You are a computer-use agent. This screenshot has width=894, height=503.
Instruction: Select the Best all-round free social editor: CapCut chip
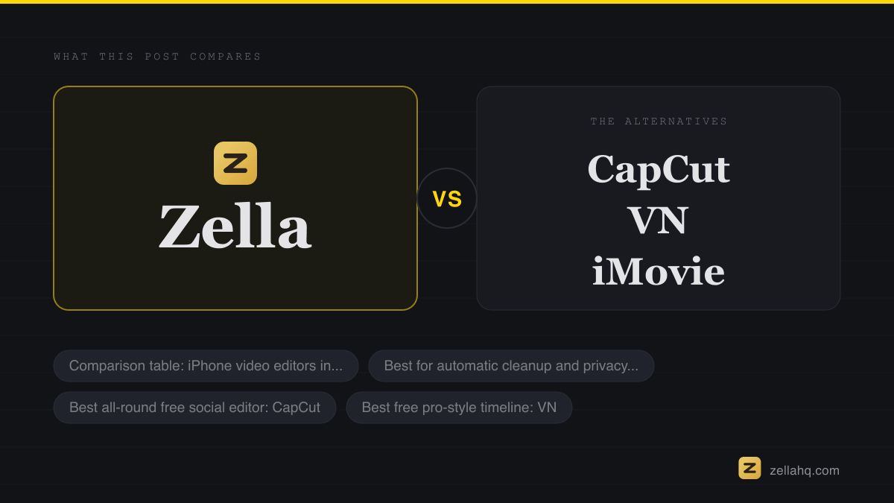point(194,408)
